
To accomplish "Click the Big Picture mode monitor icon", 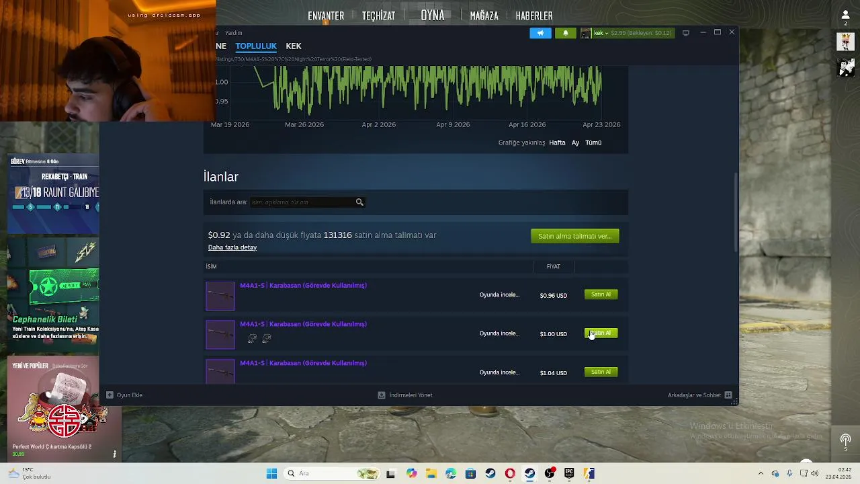I will point(685,33).
